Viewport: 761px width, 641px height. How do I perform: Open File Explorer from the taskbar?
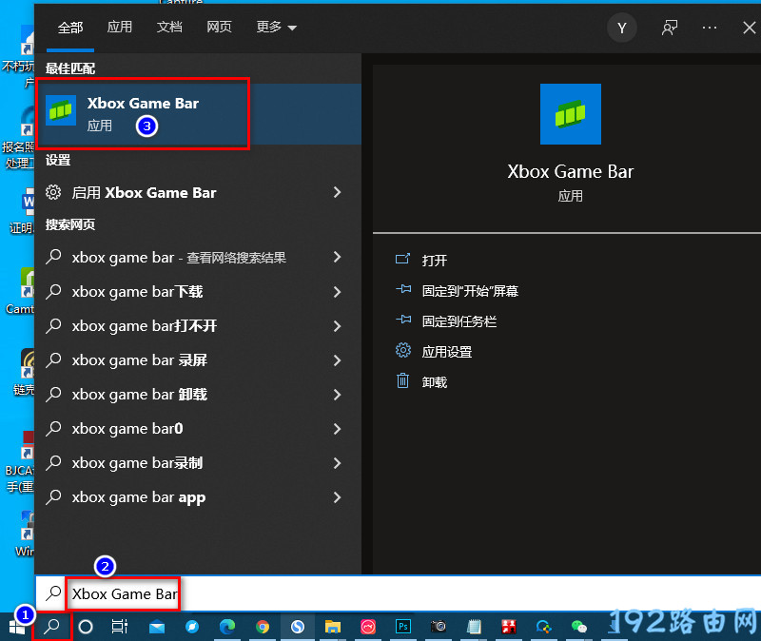point(333,626)
